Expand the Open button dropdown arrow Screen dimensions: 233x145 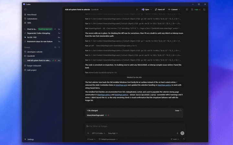pyautogui.click(x=151, y=9)
